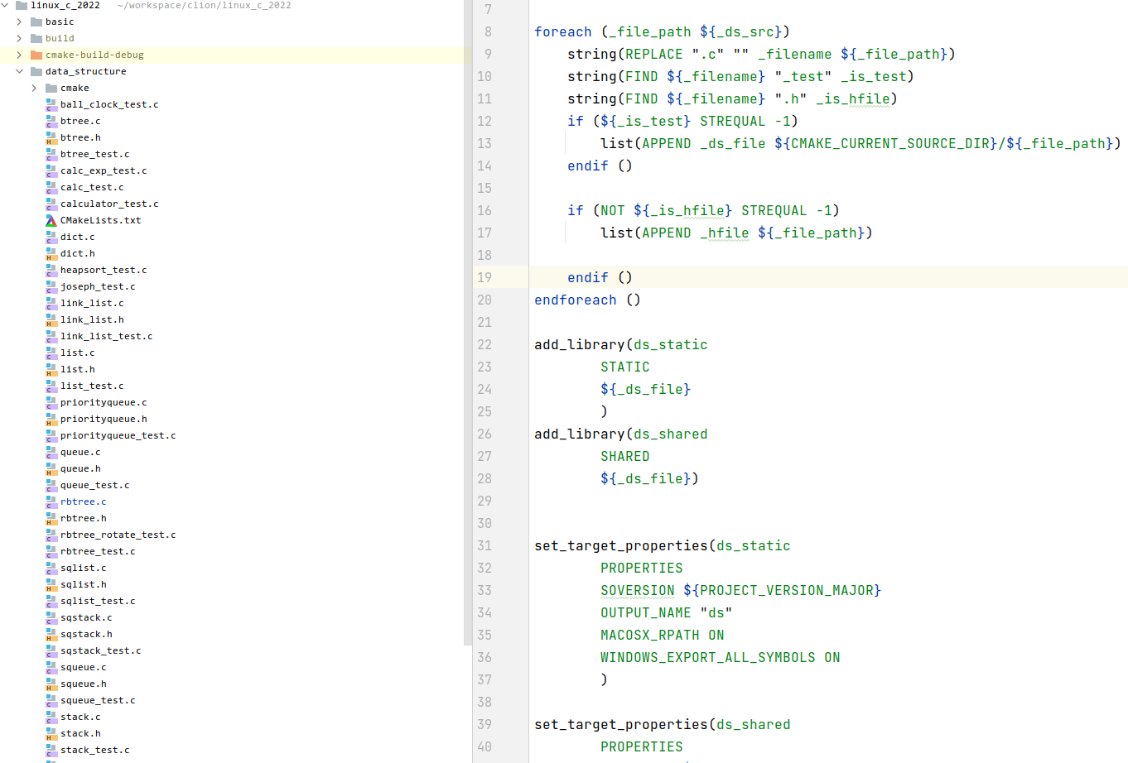Viewport: 1128px width, 763px height.
Task: Click the queue.h header icon
Action: [51, 468]
